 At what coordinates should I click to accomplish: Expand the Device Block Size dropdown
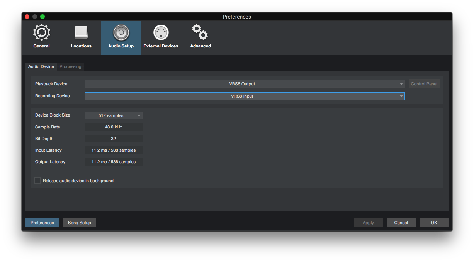click(x=114, y=115)
